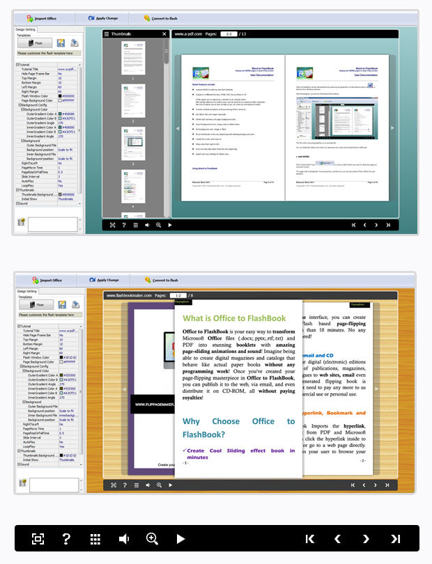Click last-page icon on enlarged bottom toolbar
This screenshot has width=432, height=564.
[x=395, y=538]
